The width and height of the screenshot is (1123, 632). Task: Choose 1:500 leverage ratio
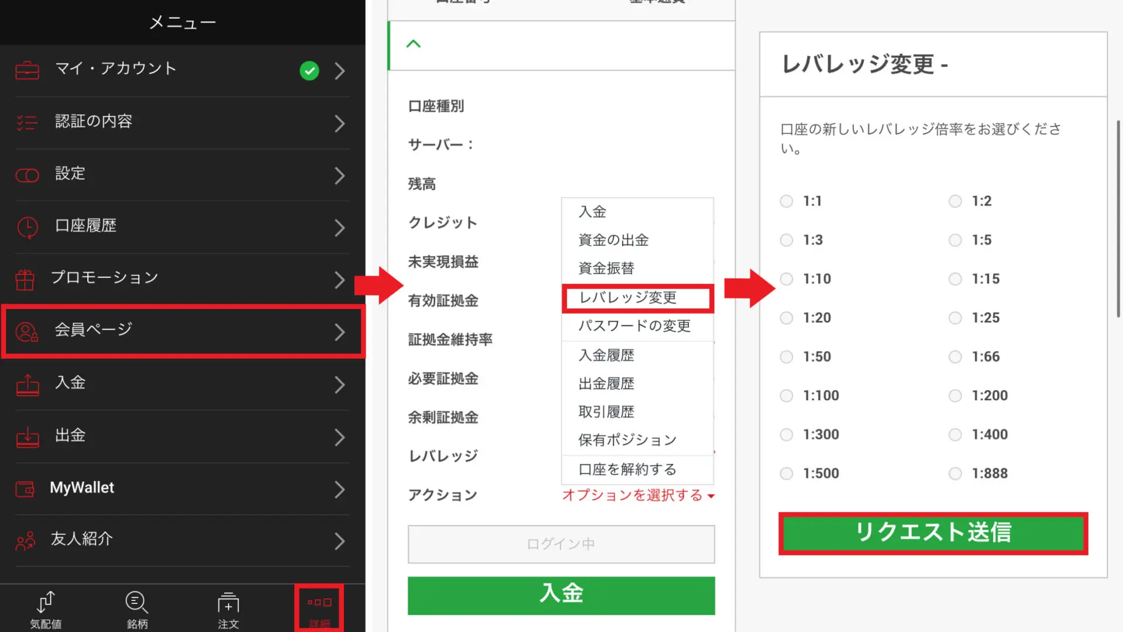(x=786, y=473)
